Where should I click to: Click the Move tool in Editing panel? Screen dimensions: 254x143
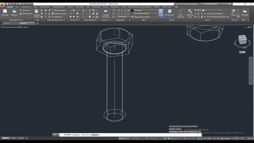[x=90, y=10]
